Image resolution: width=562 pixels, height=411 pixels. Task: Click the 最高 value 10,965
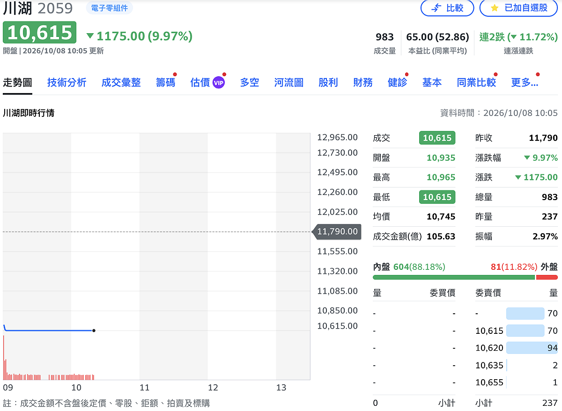(441, 177)
